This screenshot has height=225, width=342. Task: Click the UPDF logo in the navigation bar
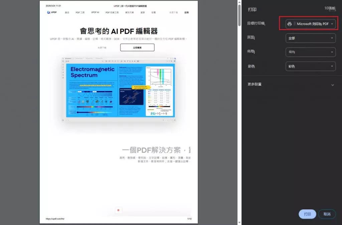coord(52,12)
